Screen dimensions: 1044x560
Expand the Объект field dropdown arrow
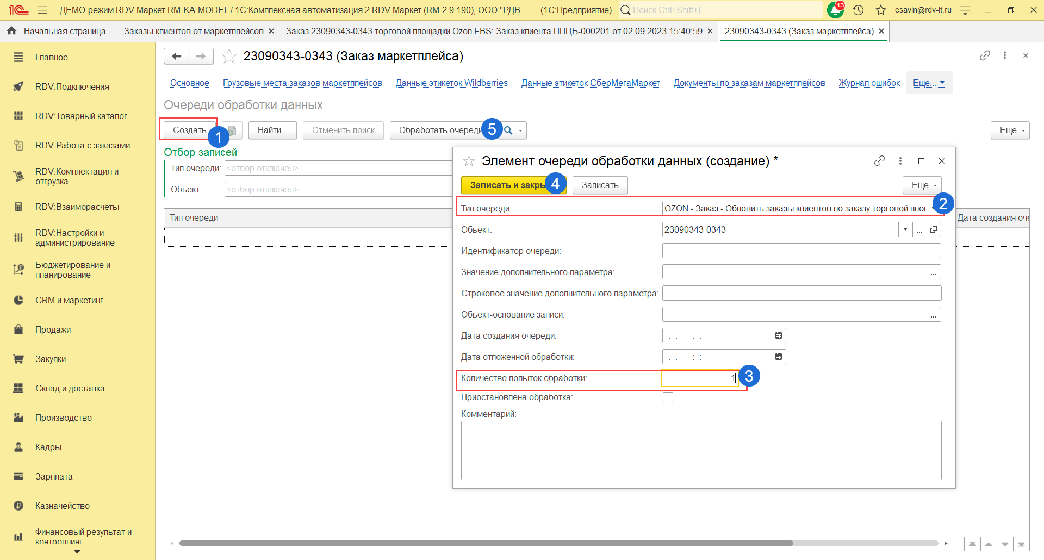click(x=905, y=229)
